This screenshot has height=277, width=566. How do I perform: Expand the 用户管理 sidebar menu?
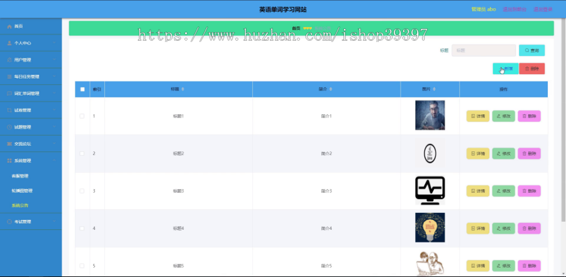pyautogui.click(x=31, y=60)
